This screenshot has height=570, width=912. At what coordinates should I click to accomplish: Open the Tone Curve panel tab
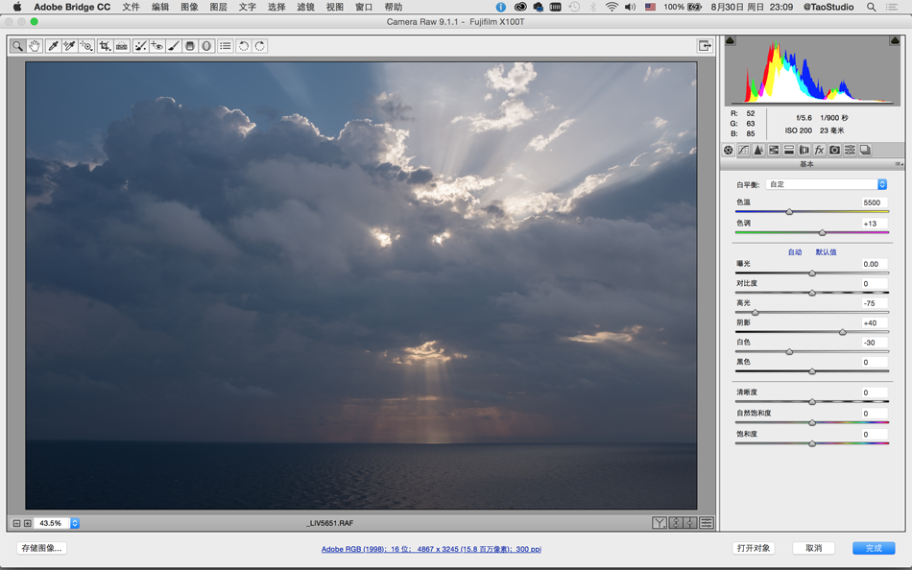(743, 150)
